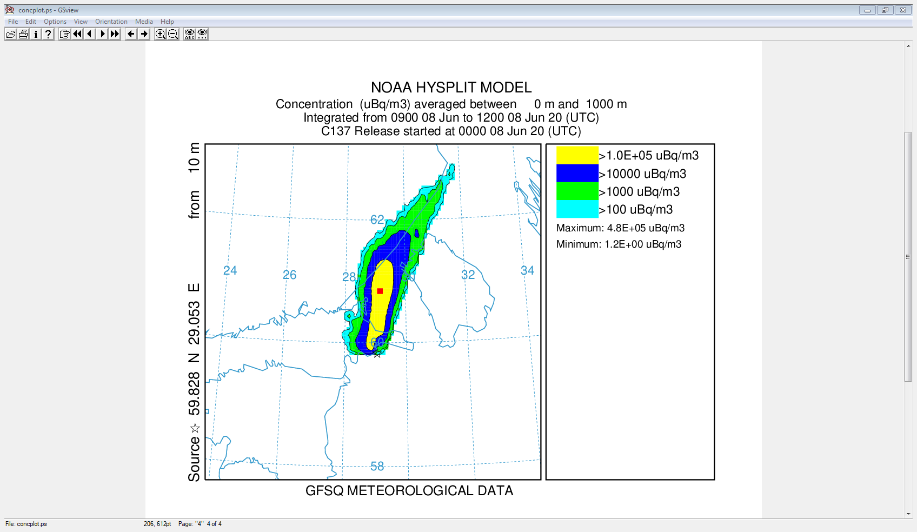Zoom out with the magnifier minus icon
This screenshot has width=917, height=532.
[173, 34]
